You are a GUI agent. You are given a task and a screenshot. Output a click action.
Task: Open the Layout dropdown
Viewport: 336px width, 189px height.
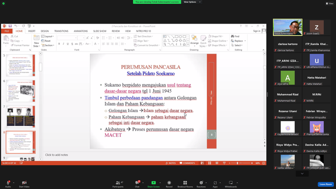point(48,36)
